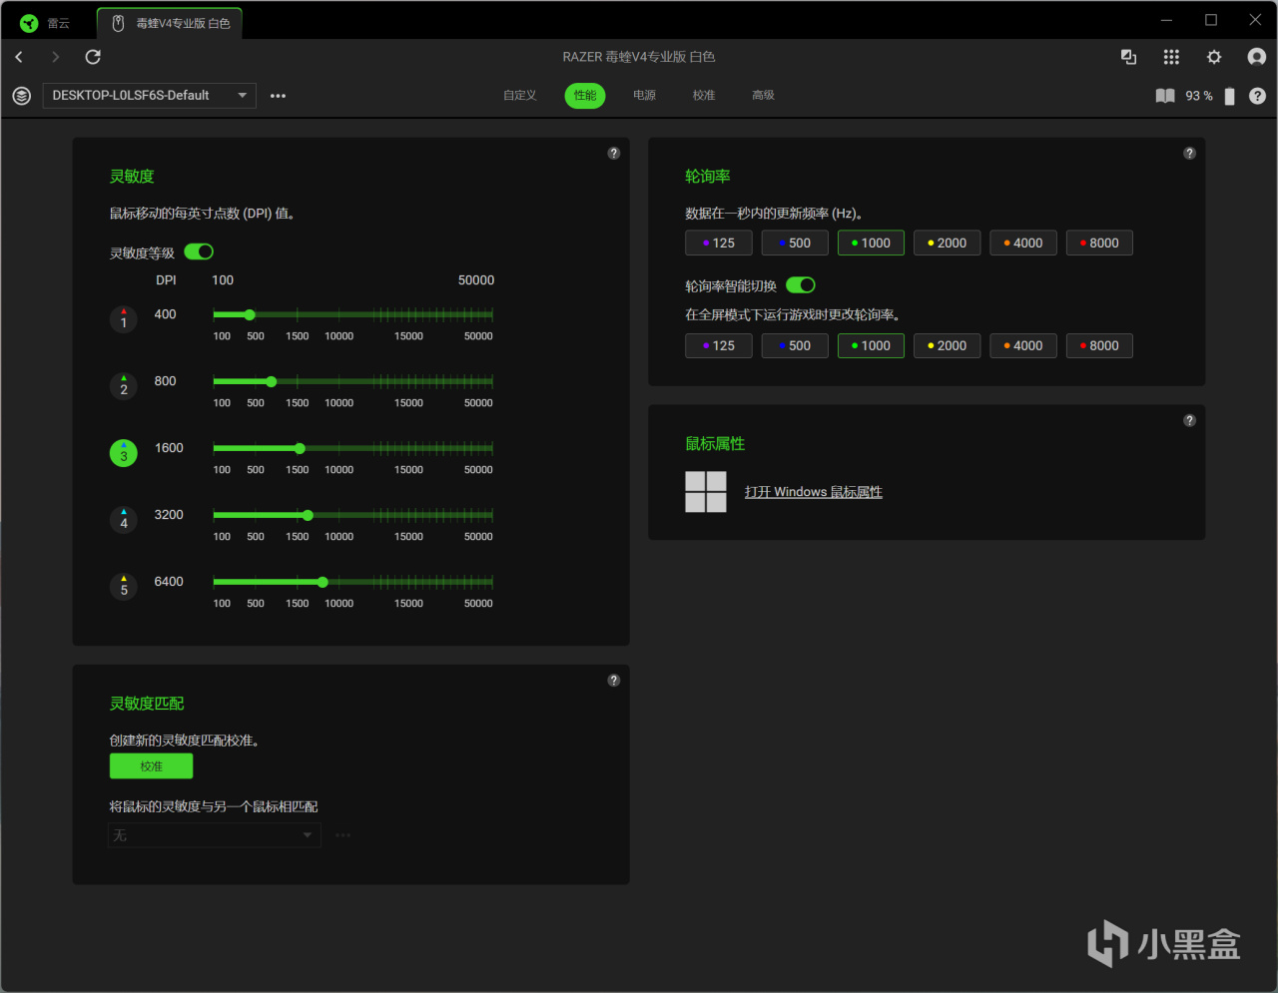Toggle the 轮询率智能切换 switch
This screenshot has height=993, width=1278.
[801, 285]
